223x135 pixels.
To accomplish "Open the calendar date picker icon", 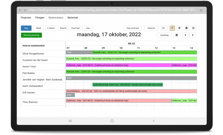I will coord(177,35).
